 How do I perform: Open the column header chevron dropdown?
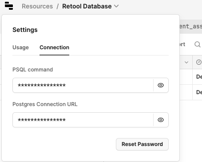[186, 62]
